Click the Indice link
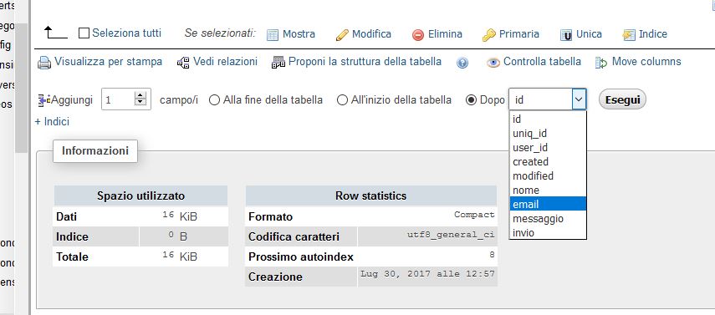 click(x=653, y=34)
